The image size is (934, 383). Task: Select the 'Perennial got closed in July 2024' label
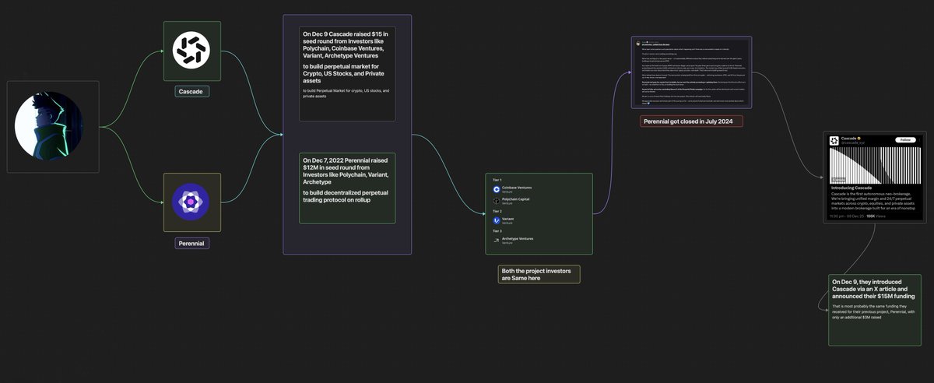pos(692,121)
